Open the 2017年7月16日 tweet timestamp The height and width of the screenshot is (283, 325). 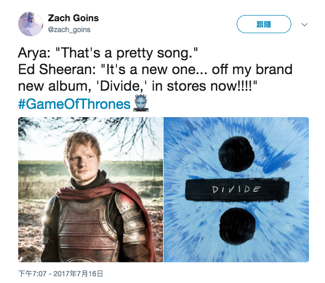(78, 274)
